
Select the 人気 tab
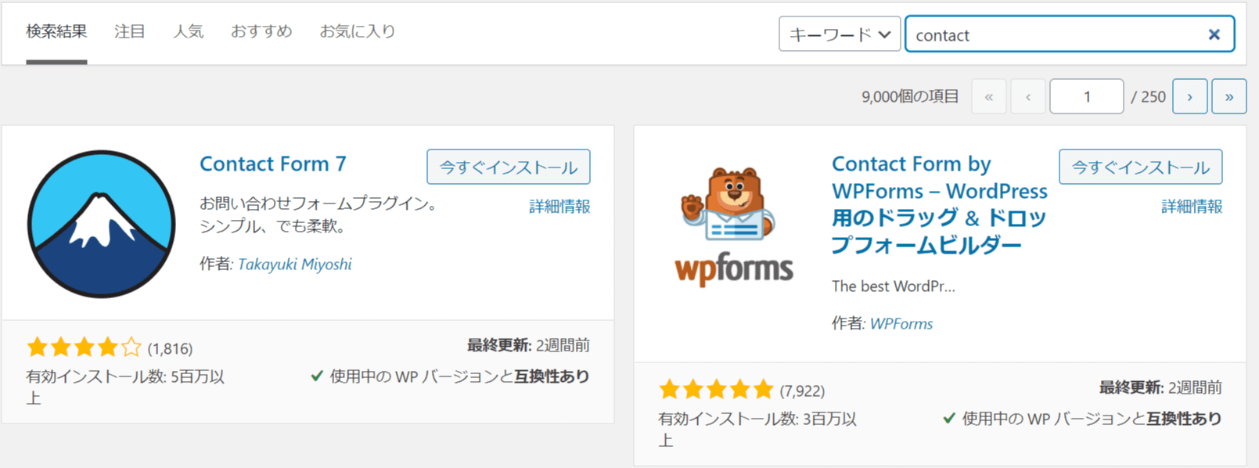189,31
